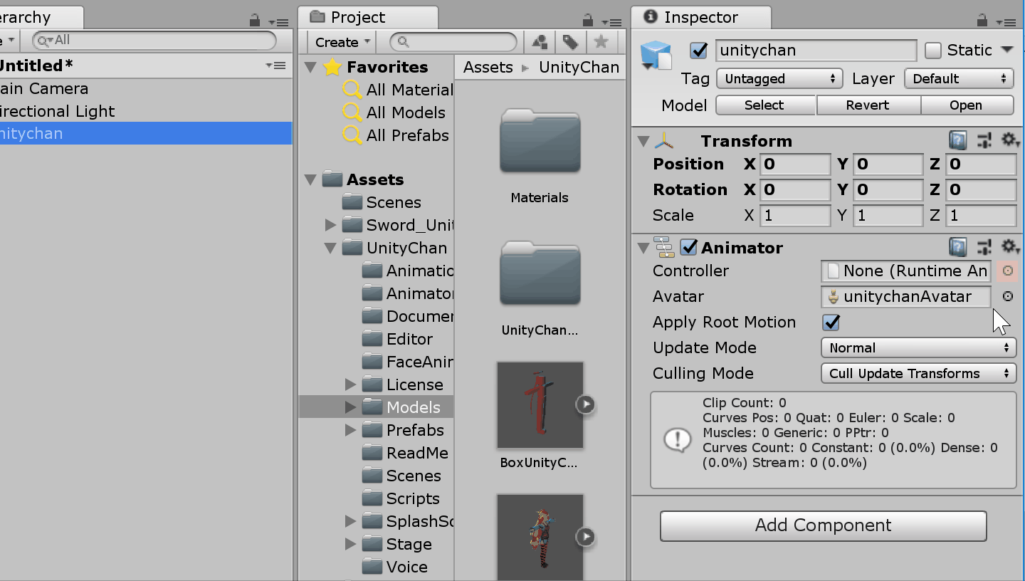The height and width of the screenshot is (581, 1025).
Task: Toggle the Static checkbox
Action: (932, 51)
